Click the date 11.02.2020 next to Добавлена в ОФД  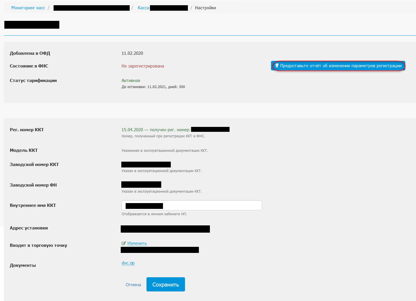[132, 53]
